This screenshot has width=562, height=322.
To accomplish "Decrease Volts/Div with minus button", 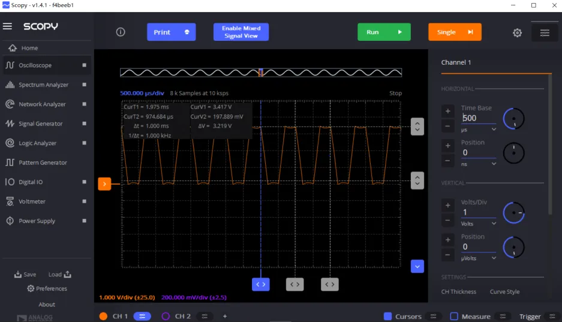I will click(x=447, y=220).
